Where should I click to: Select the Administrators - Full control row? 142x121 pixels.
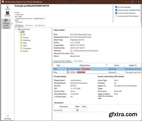(97, 69)
